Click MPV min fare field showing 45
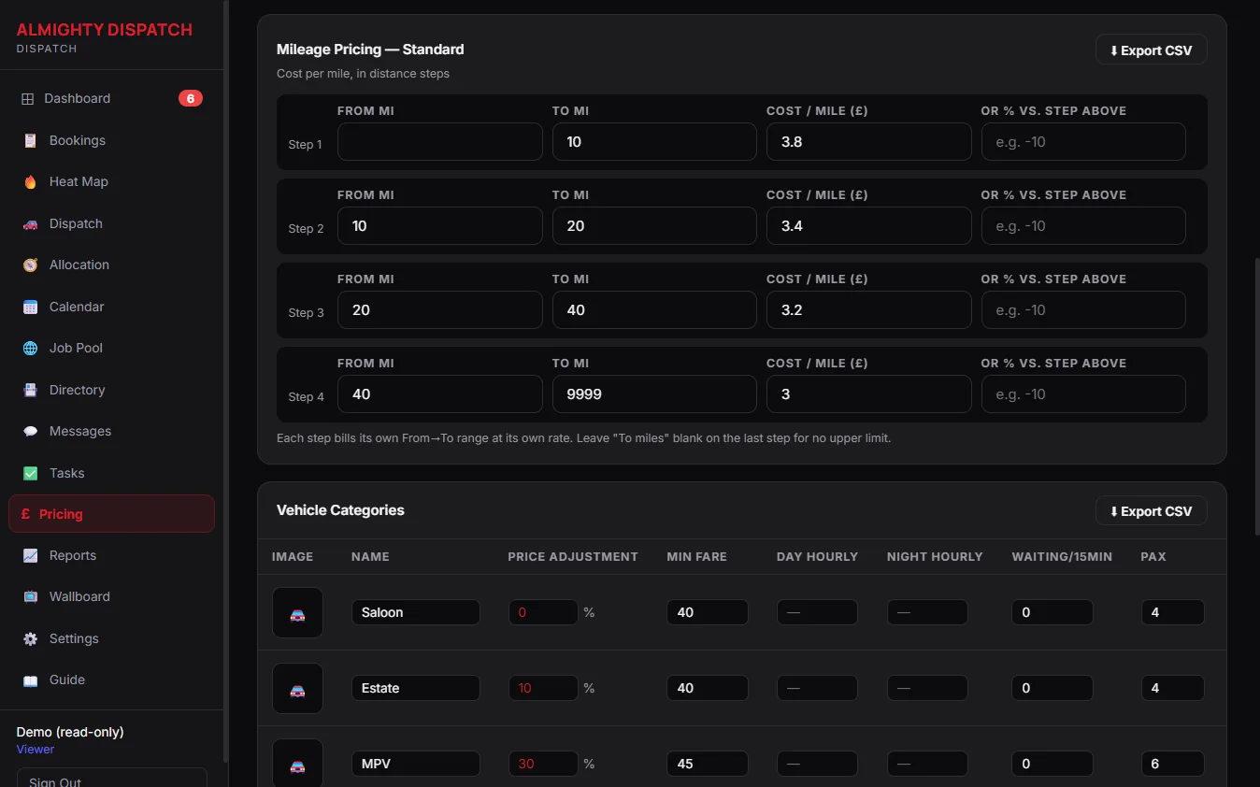This screenshot has width=1260, height=787. click(x=708, y=764)
